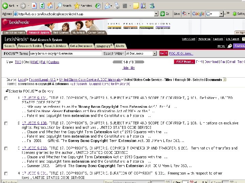
Task: Open the Links icon dropdown arrow
Action: coord(189,14)
